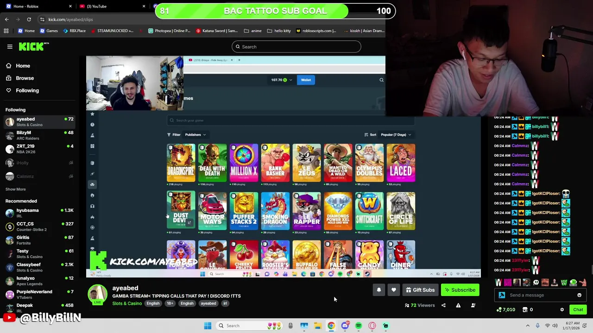Show hidden system tray icons chevron
Screen dimensions: 593x333
(x=528, y=326)
